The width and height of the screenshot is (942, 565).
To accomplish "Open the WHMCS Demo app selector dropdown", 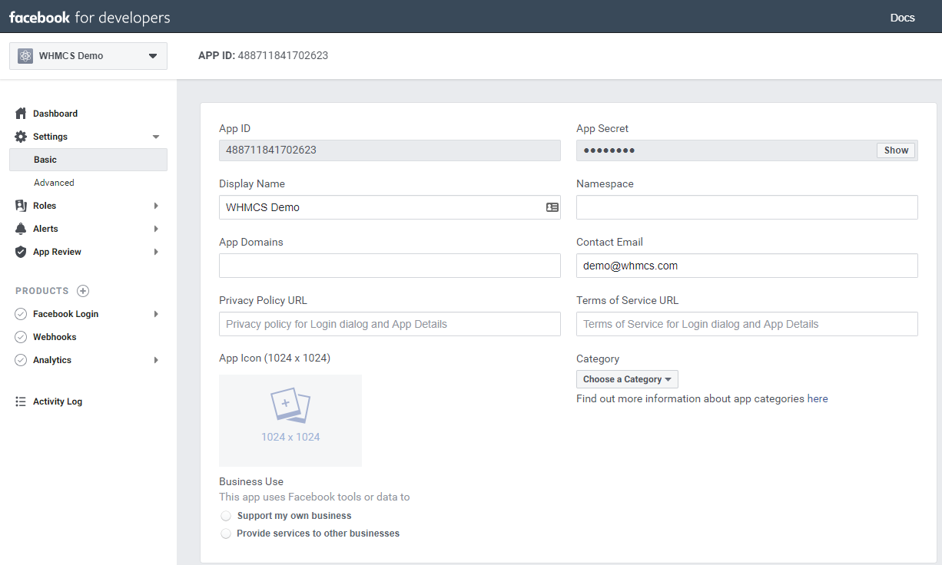I will pos(88,56).
